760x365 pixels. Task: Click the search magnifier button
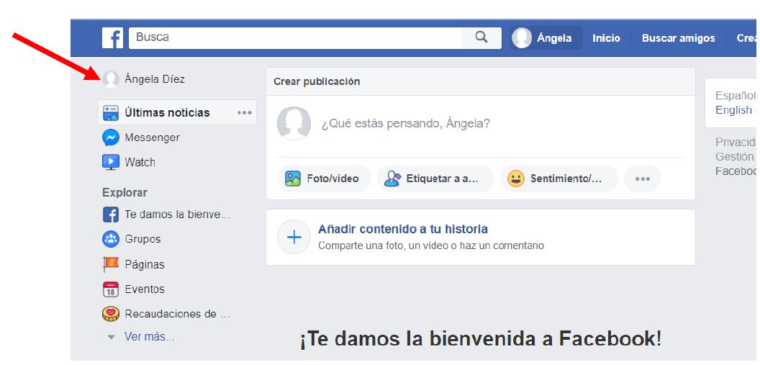coord(481,38)
